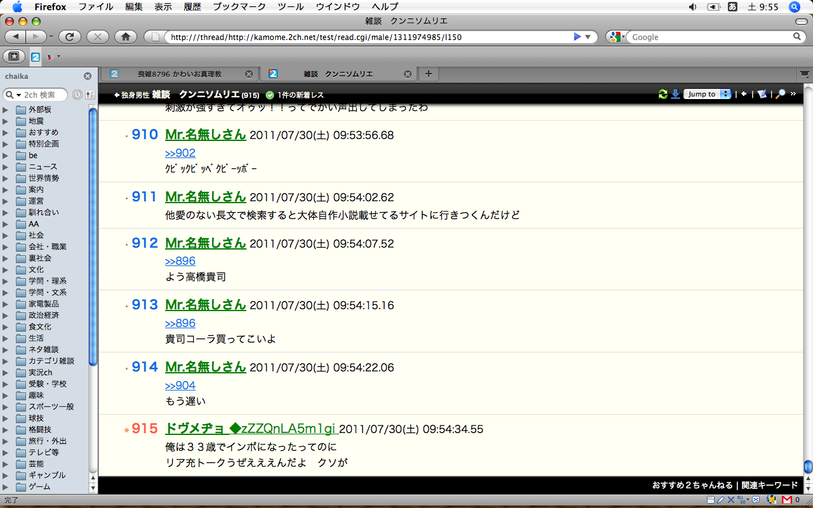Click the green refresh thread icon

663,94
